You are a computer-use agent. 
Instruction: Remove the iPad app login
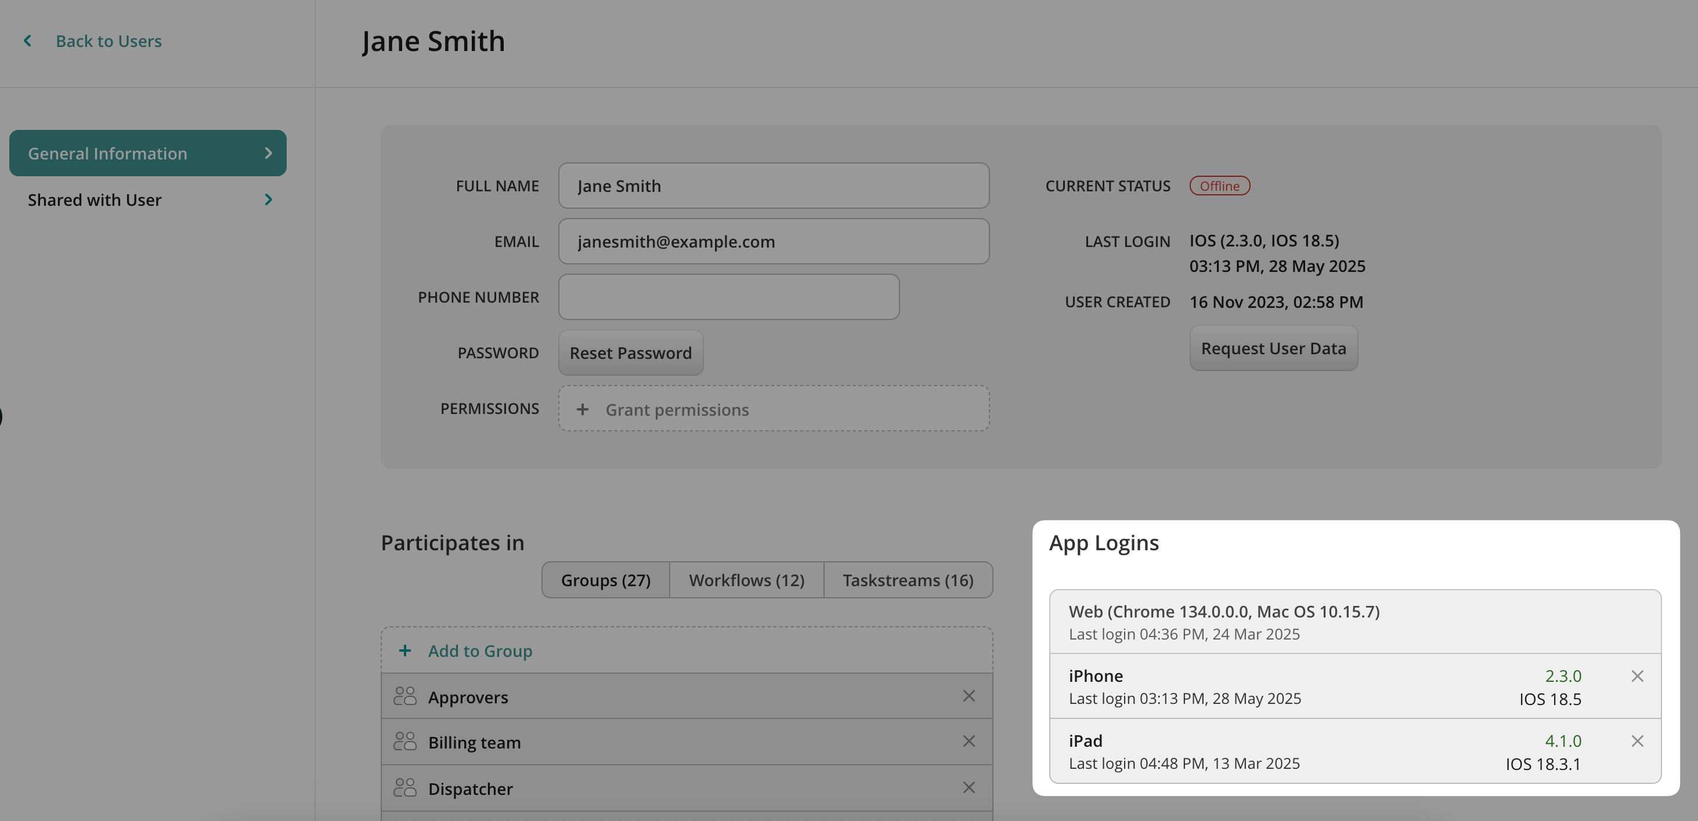1636,740
